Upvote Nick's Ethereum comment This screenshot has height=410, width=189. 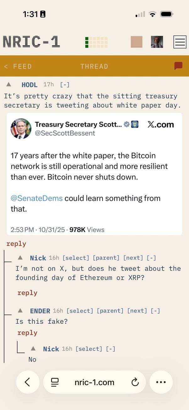click(x=20, y=258)
